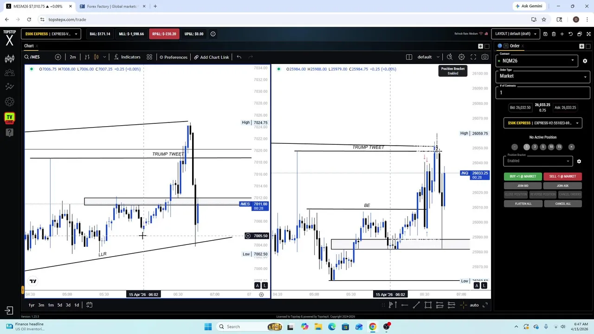Viewport: 594px width, 334px height.
Task: Open the default chart template dropdown
Action: tap(428, 57)
